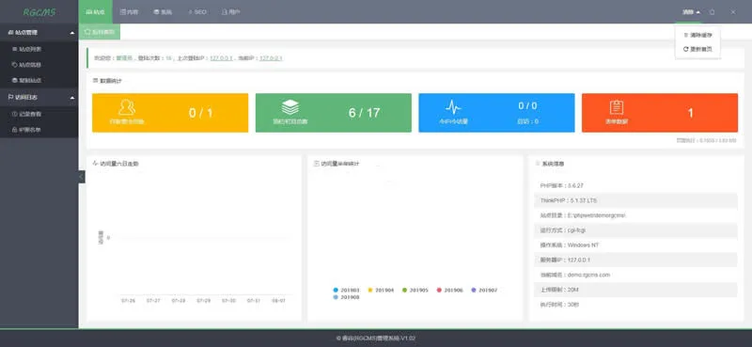Image resolution: width=752 pixels, height=347 pixels.
Task: Click the first sidebar group header icon
Action: 10,33
